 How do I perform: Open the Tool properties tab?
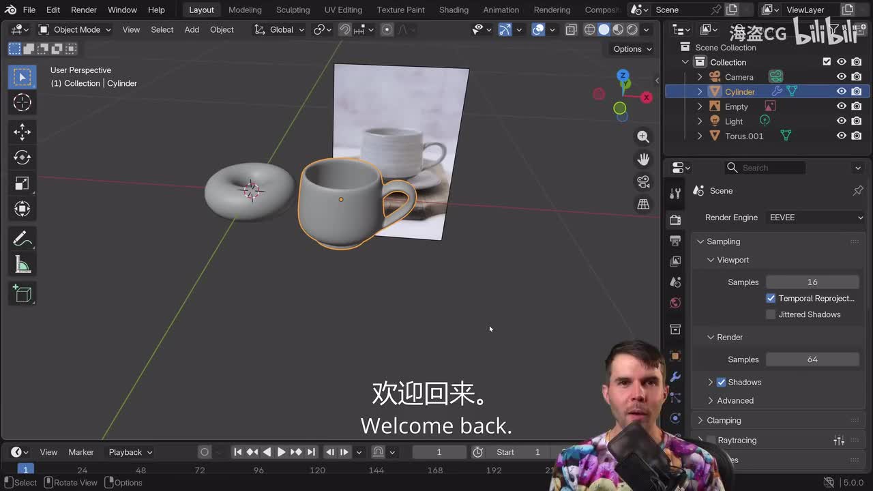pos(675,194)
